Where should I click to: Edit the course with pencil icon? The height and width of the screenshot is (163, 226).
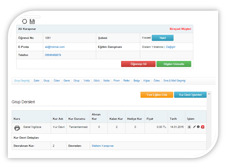(x=194, y=127)
